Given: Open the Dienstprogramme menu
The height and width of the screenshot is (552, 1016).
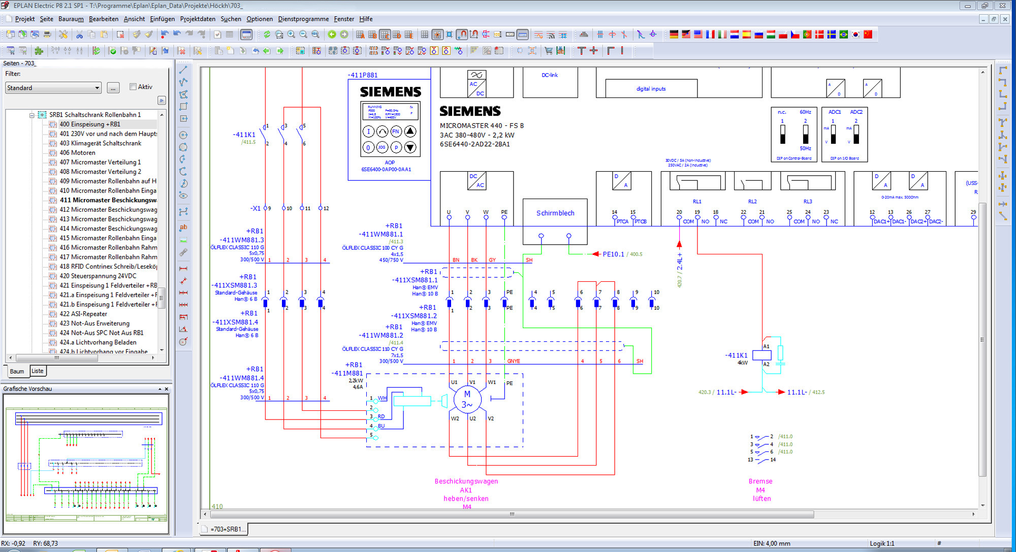Looking at the screenshot, I should click(x=303, y=19).
